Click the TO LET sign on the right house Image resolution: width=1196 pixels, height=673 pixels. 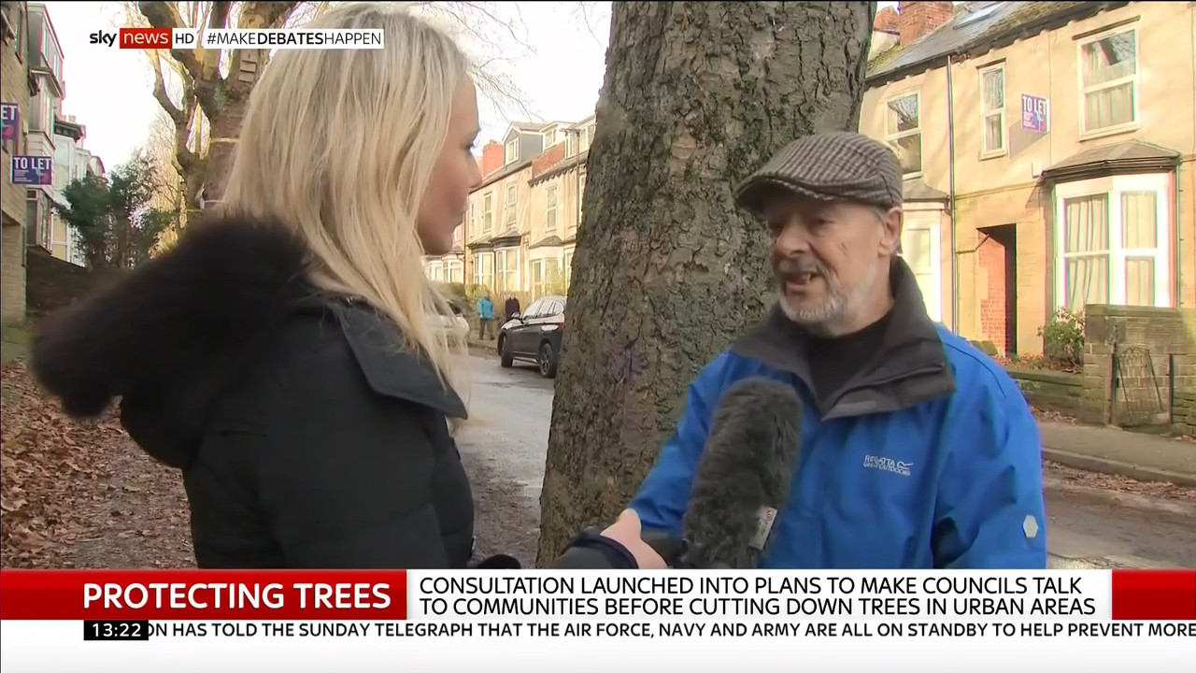point(1034,112)
